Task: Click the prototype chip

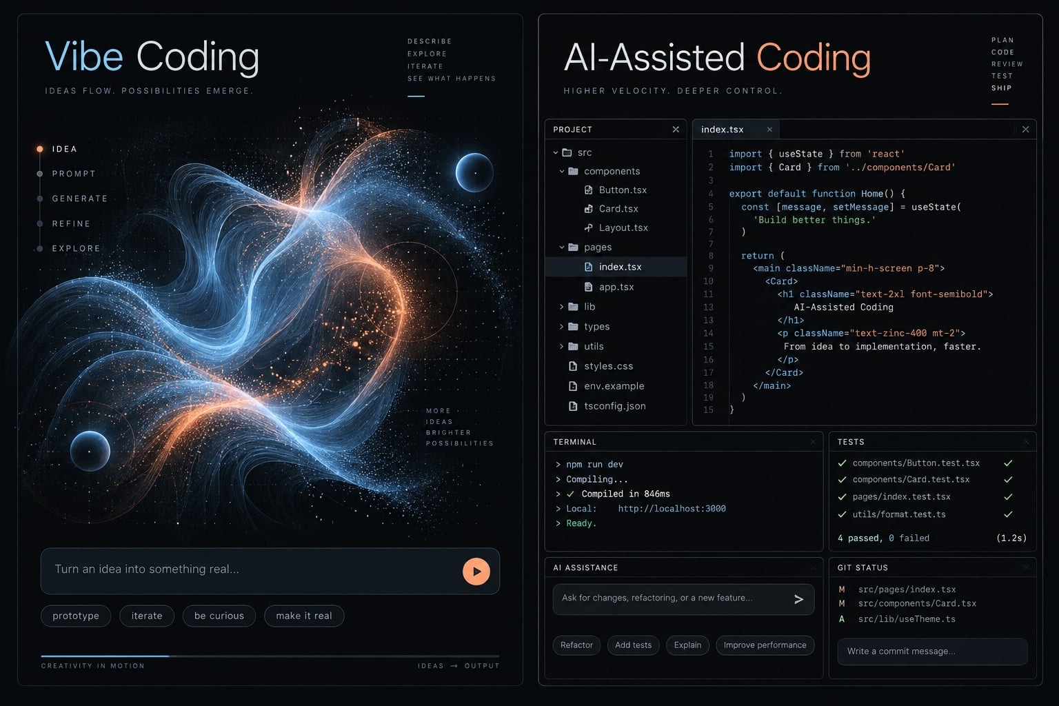Action: coord(76,616)
